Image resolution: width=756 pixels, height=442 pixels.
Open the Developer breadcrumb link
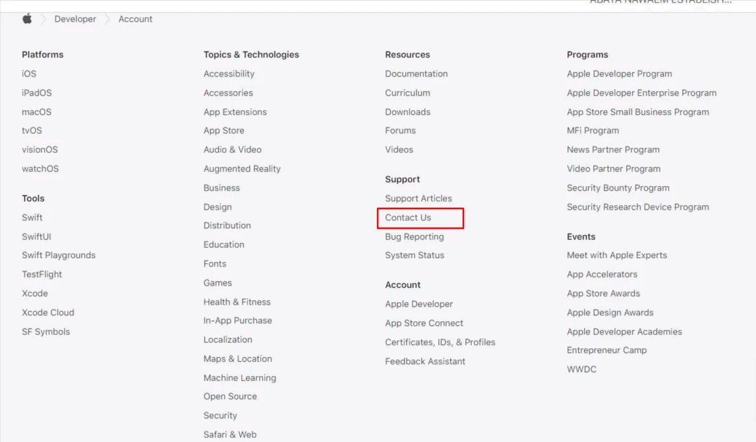[x=75, y=19]
